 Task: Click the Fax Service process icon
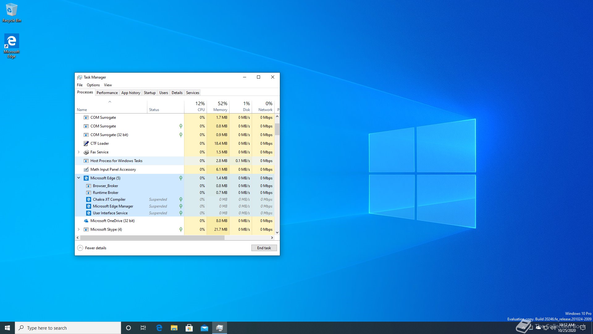coord(86,152)
